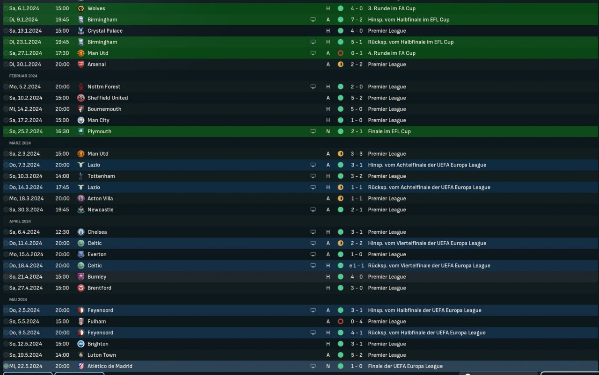Toggle selection circle on 6.1.2024 Wolves row
The image size is (599, 375).
coord(6,8)
